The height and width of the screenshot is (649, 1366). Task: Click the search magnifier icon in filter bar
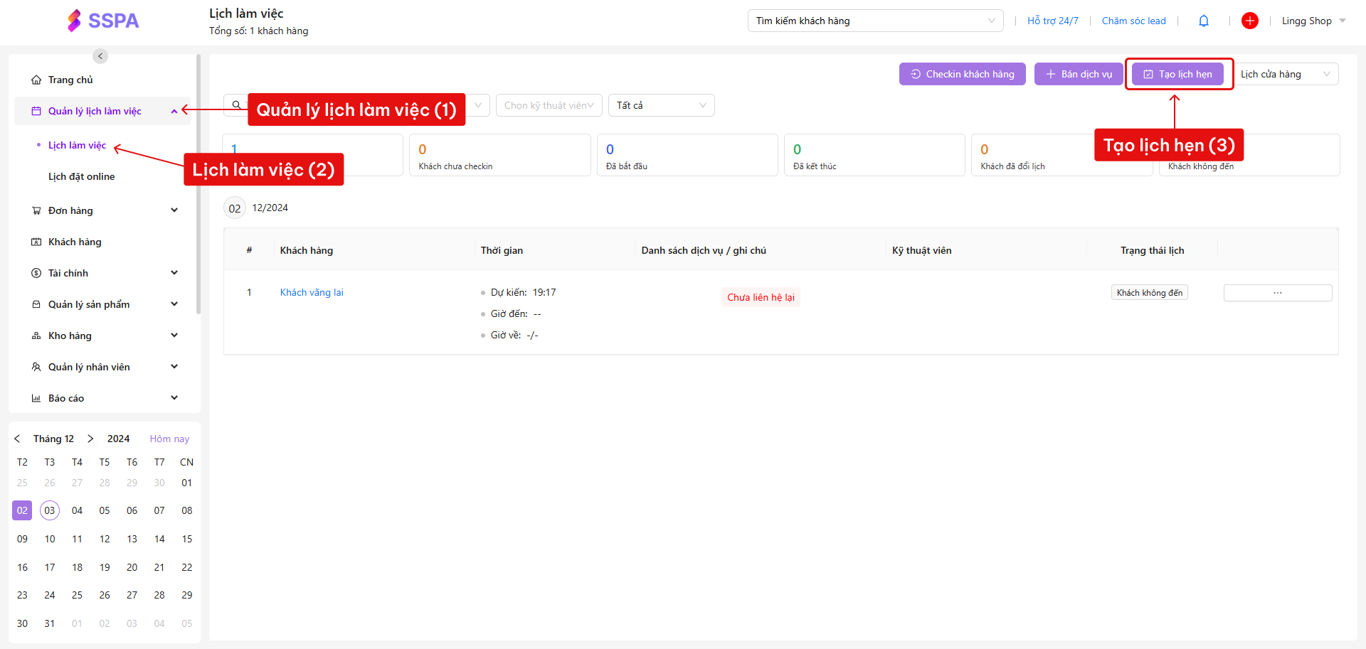(x=236, y=105)
